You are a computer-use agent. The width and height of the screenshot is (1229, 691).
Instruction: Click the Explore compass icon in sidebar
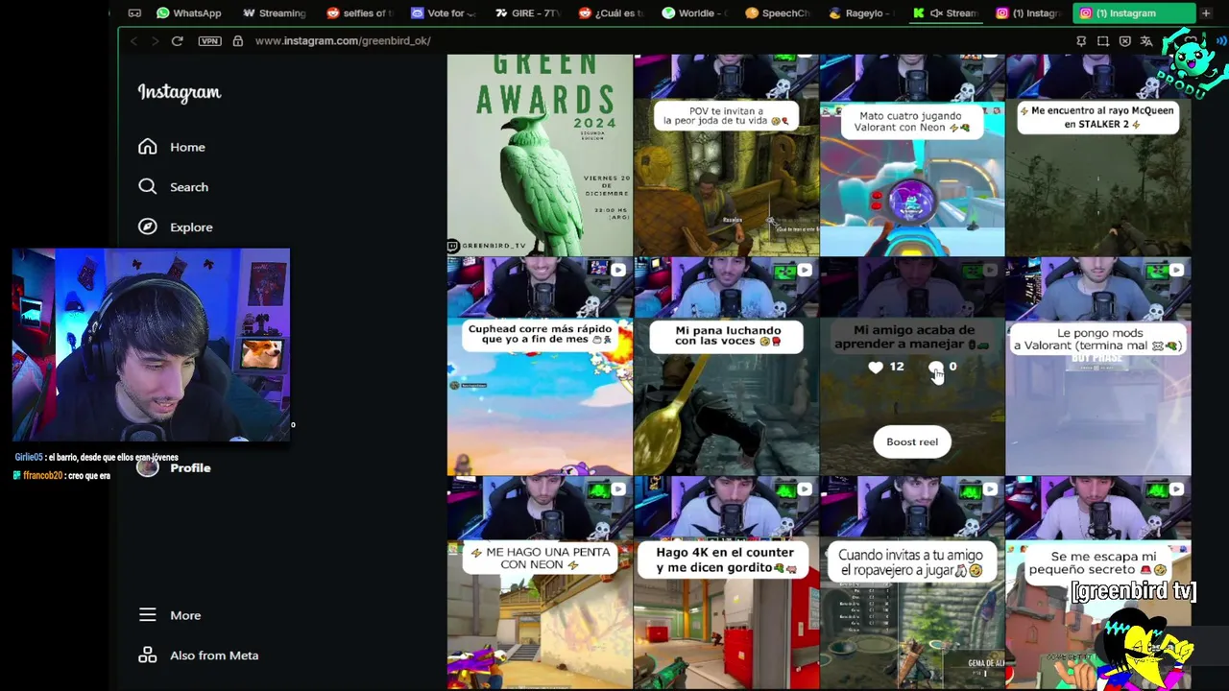(147, 227)
